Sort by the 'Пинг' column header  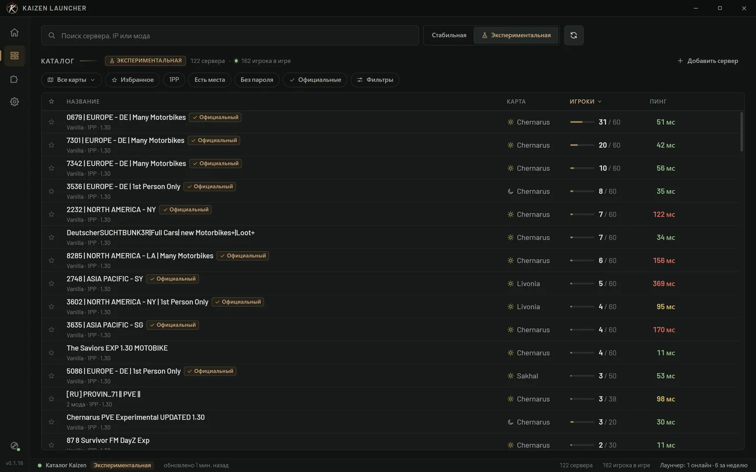658,102
